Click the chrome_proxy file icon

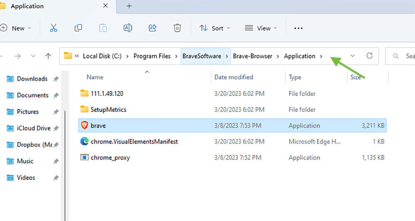pyautogui.click(x=84, y=157)
